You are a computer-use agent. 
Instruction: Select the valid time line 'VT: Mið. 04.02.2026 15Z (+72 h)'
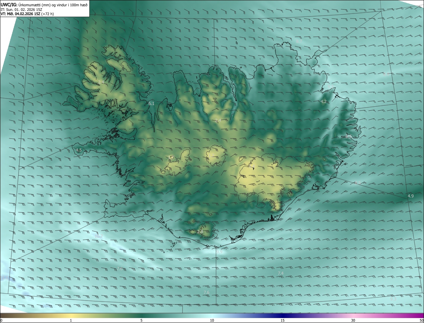tap(27, 14)
